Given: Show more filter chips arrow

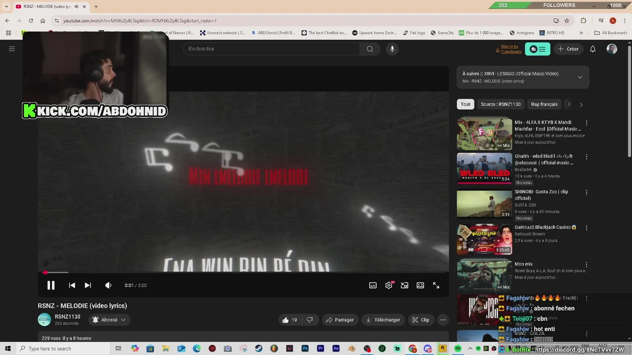Looking at the screenshot, I should click(x=581, y=105).
